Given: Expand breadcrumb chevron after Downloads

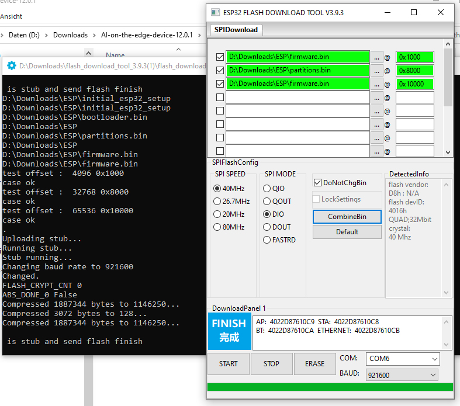Looking at the screenshot, I should 94,36.
